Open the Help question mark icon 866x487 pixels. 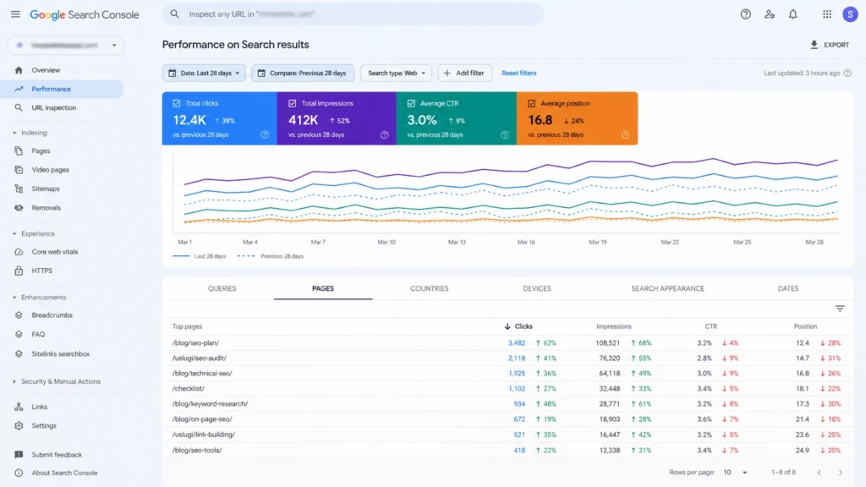(x=746, y=14)
